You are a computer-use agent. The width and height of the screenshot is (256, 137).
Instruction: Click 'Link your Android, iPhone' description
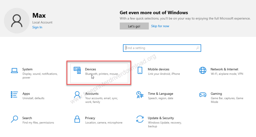click(164, 74)
